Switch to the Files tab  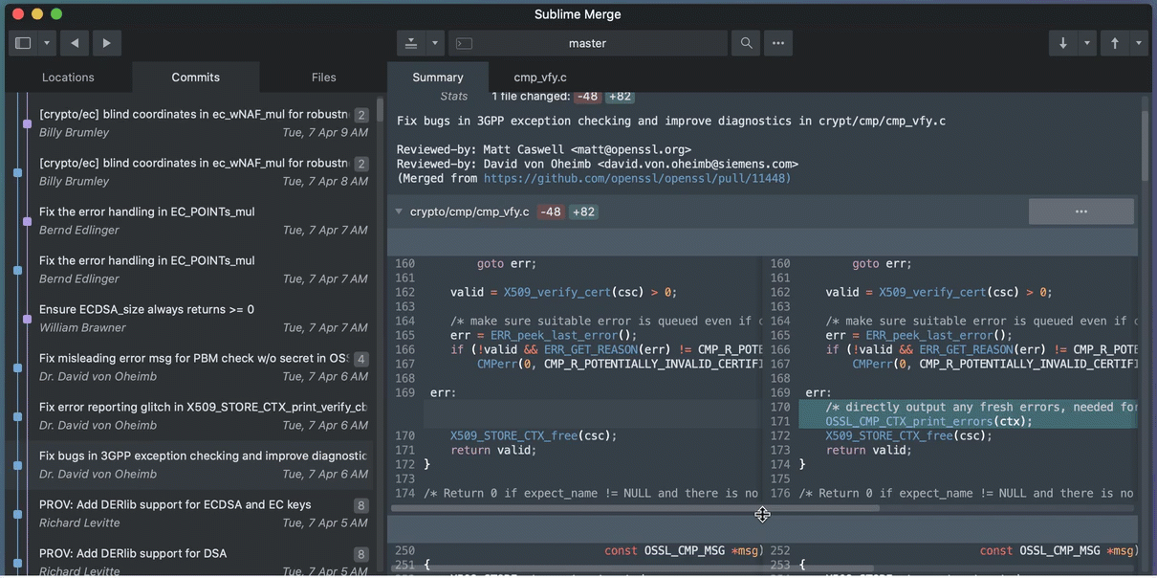tap(323, 78)
